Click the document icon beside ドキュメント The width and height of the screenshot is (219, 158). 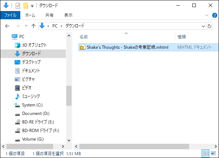(x=17, y=71)
